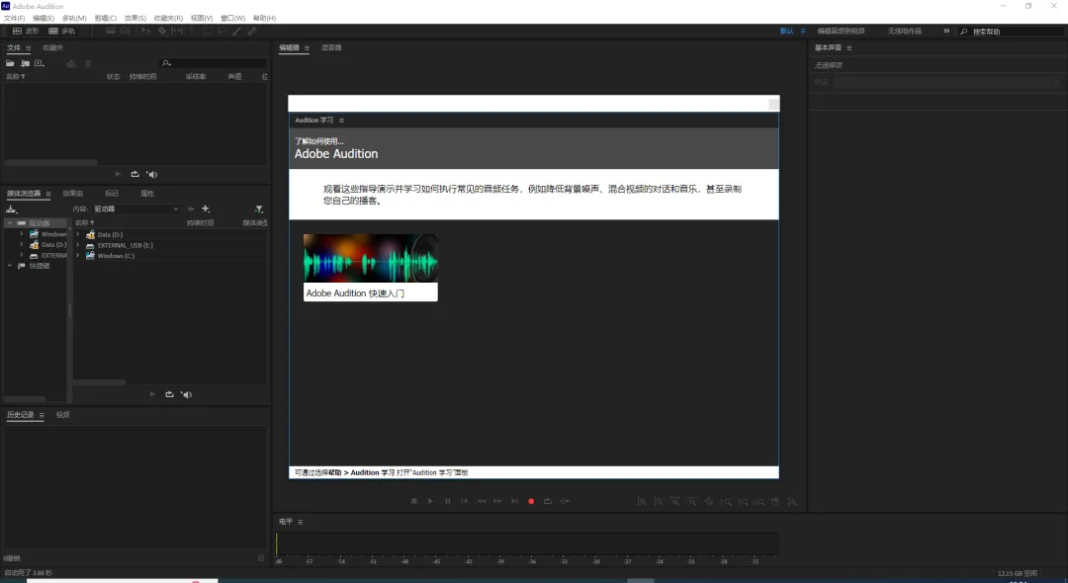The width and height of the screenshot is (1068, 583).
Task: Switch to Multitrack (多轨) view
Action: (x=62, y=31)
